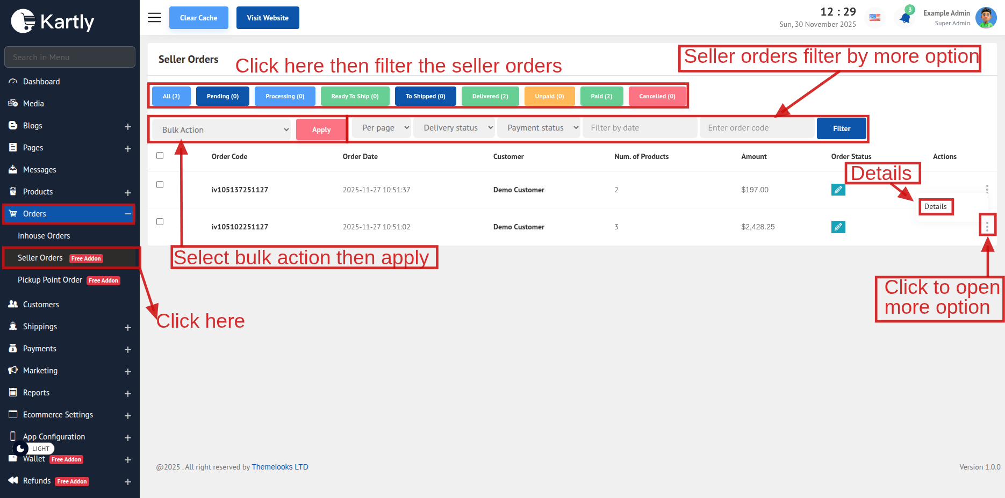Open the Bulk Action dropdown

(221, 130)
